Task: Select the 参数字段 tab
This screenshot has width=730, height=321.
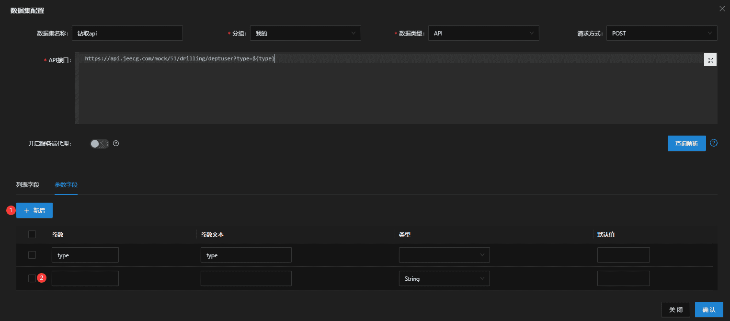Action: [x=66, y=184]
